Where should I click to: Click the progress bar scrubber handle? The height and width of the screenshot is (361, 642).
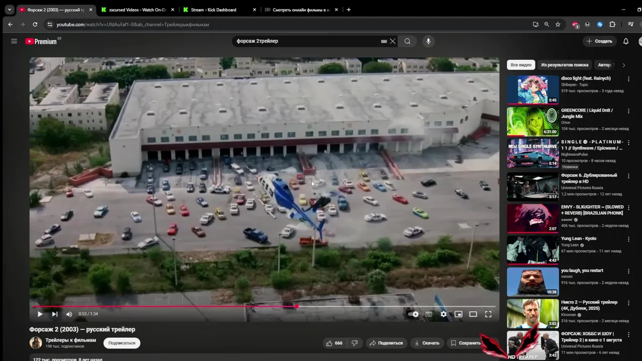296,306
